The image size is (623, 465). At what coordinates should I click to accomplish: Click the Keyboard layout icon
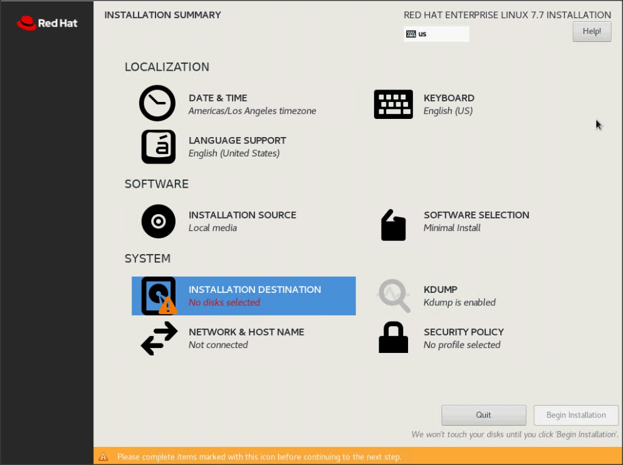pyautogui.click(x=394, y=105)
